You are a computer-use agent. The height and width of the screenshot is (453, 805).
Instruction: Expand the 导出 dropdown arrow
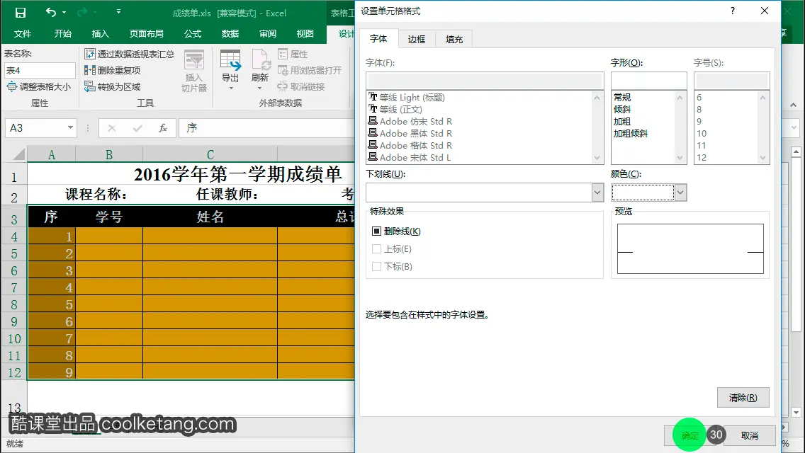(x=231, y=88)
